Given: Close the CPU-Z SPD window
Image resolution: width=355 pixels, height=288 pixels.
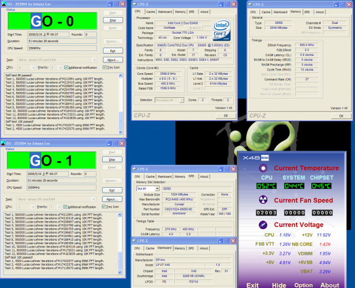Looking at the screenshot, I should pos(234,169).
